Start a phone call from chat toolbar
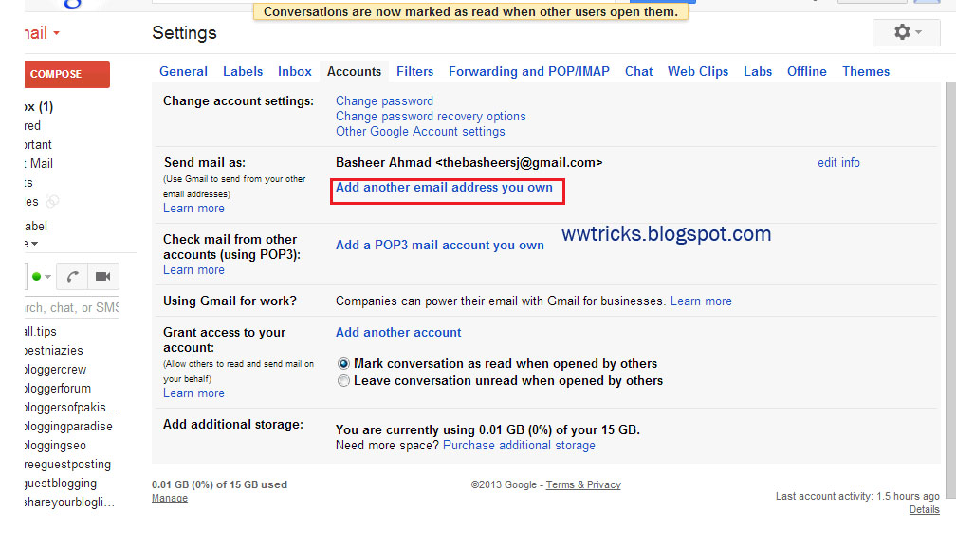956x548 pixels. pyautogui.click(x=71, y=277)
